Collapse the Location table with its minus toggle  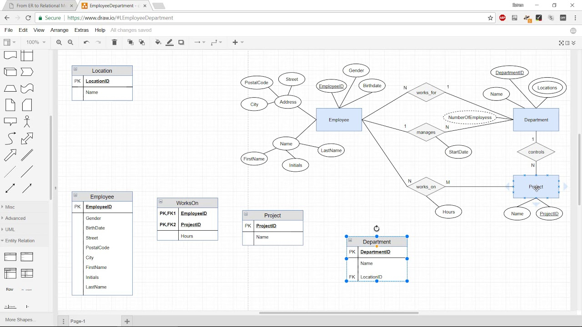pos(75,69)
